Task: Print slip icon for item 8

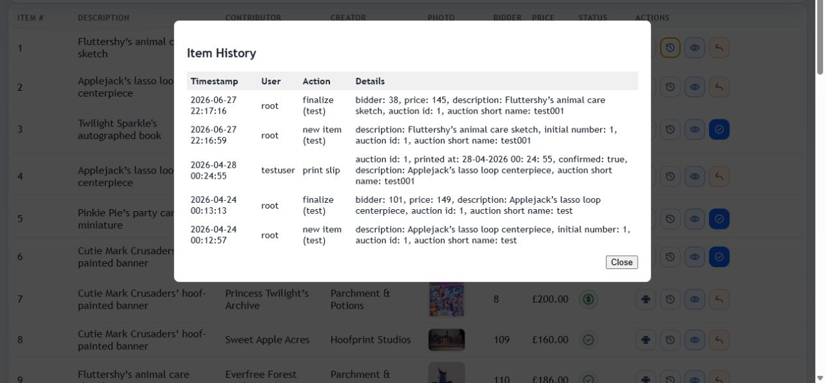Action: [x=646, y=340]
